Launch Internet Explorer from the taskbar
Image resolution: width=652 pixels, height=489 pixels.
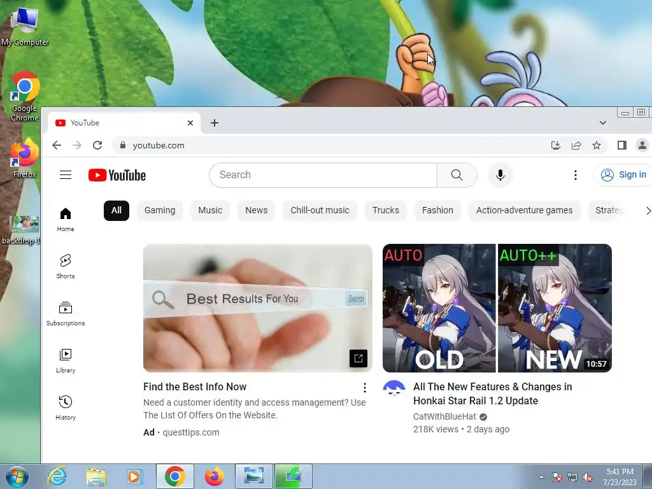click(57, 476)
